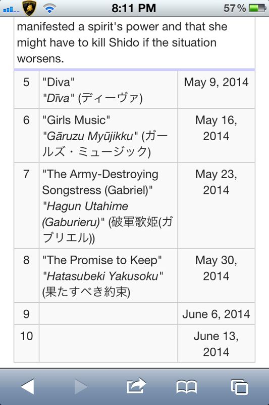Select the "Diva" episode title

(59, 82)
